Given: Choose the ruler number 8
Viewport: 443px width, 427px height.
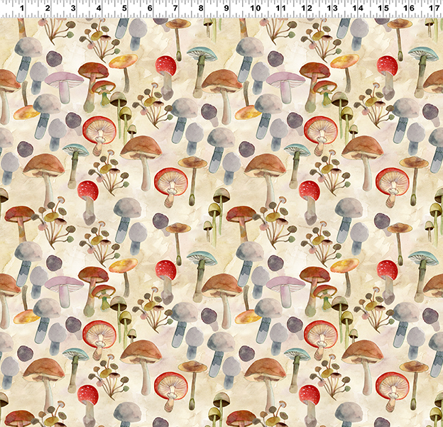Looking at the screenshot, I should (201, 9).
